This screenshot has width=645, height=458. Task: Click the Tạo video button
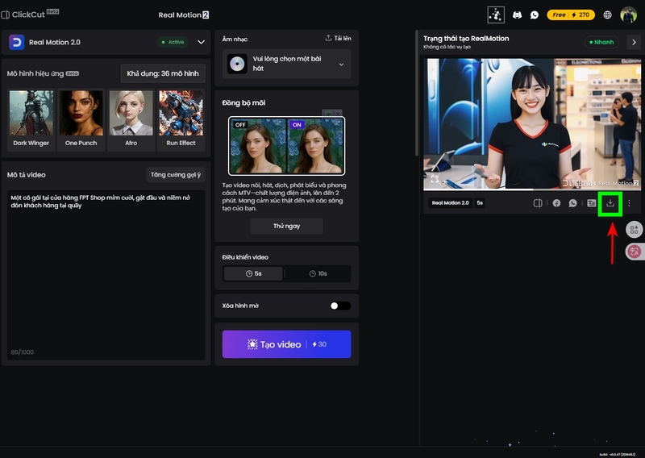[287, 344]
